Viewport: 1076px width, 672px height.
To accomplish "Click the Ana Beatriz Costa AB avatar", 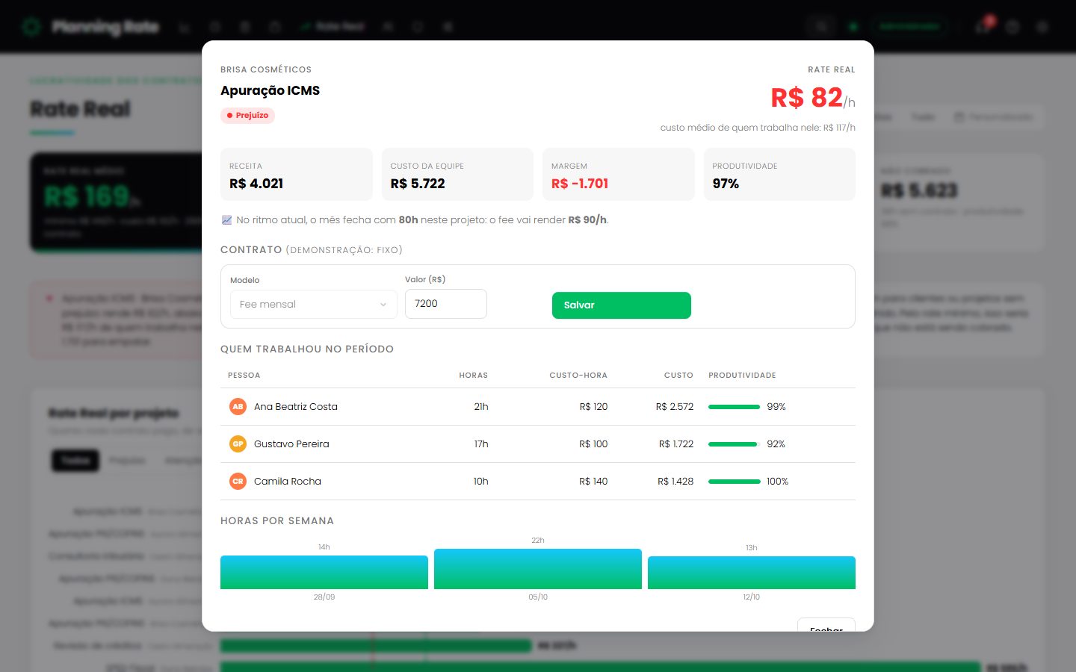I will tap(238, 407).
